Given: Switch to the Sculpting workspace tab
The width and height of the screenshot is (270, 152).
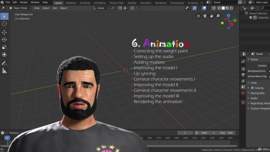Looking at the screenshot, I should (85, 3).
